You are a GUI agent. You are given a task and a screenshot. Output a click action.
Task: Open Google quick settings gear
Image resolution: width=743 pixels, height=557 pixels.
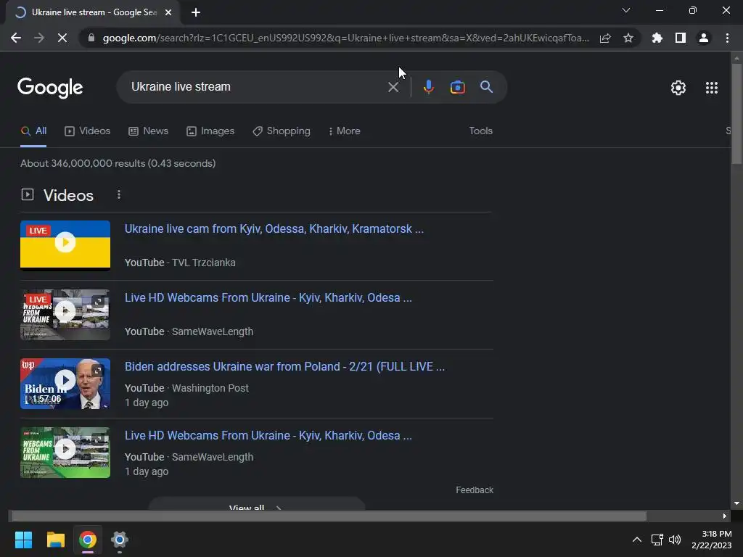coord(678,88)
